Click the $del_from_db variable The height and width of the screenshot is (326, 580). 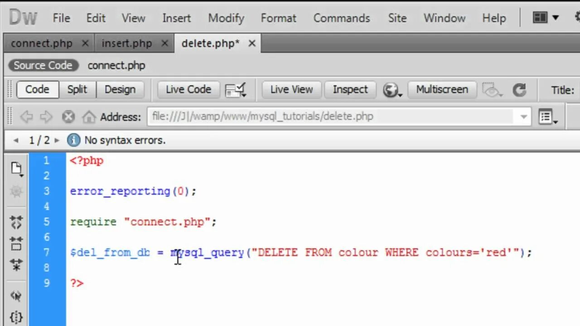110,253
